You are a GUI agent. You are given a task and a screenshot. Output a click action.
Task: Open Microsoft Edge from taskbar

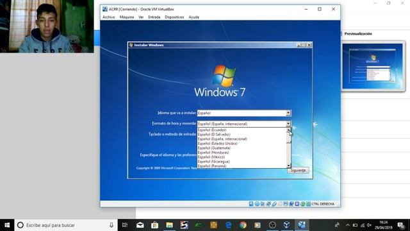click(228, 225)
